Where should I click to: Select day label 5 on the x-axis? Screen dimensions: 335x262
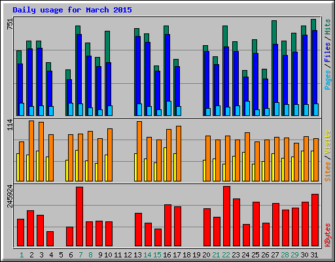click(61, 255)
